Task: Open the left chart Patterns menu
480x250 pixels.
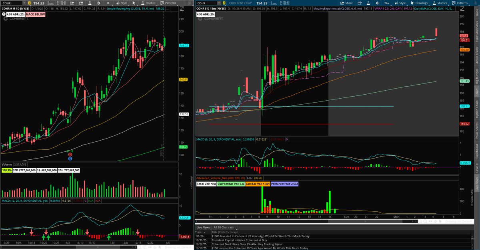Action: click(x=169, y=3)
